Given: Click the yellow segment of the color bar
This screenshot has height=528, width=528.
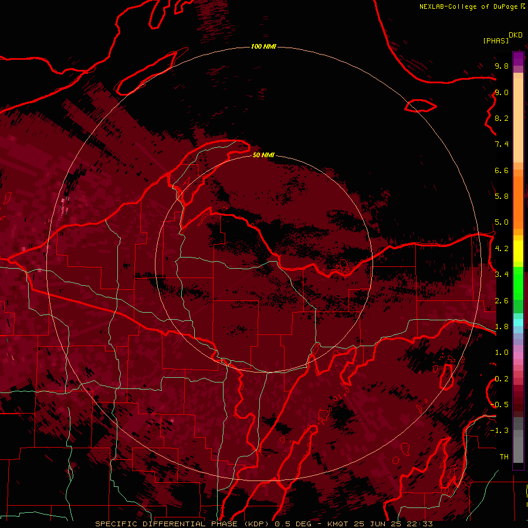Looking at the screenshot, I should [518, 251].
